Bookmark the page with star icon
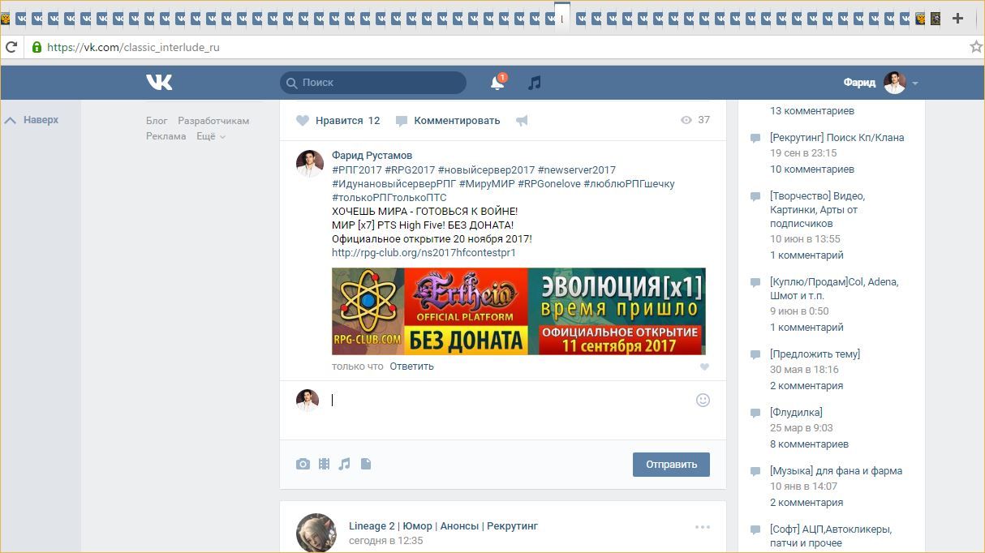Viewport: 985px width, 553px height. coord(976,47)
